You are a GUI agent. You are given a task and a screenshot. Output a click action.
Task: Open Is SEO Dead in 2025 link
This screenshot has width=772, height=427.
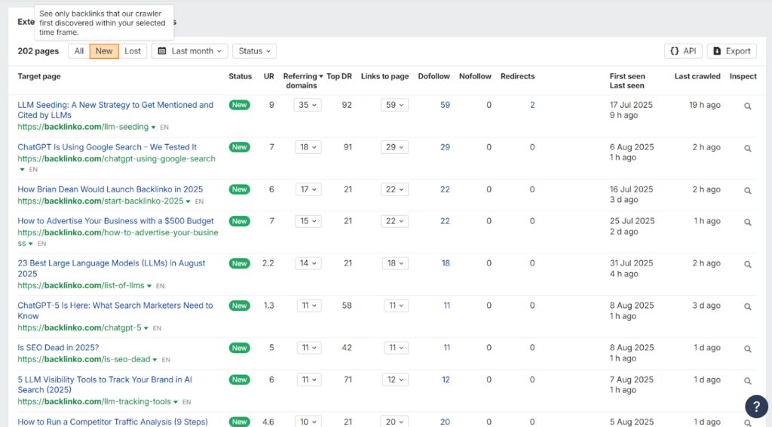[58, 348]
